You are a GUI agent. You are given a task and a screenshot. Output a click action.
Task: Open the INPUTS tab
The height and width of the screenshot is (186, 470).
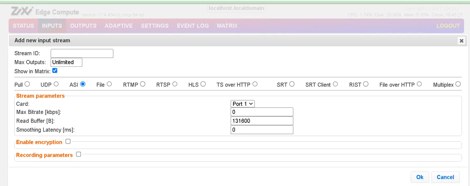point(52,26)
